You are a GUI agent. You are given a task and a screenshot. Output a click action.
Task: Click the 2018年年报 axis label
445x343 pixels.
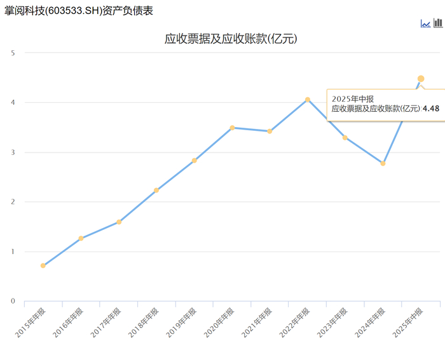143,323
